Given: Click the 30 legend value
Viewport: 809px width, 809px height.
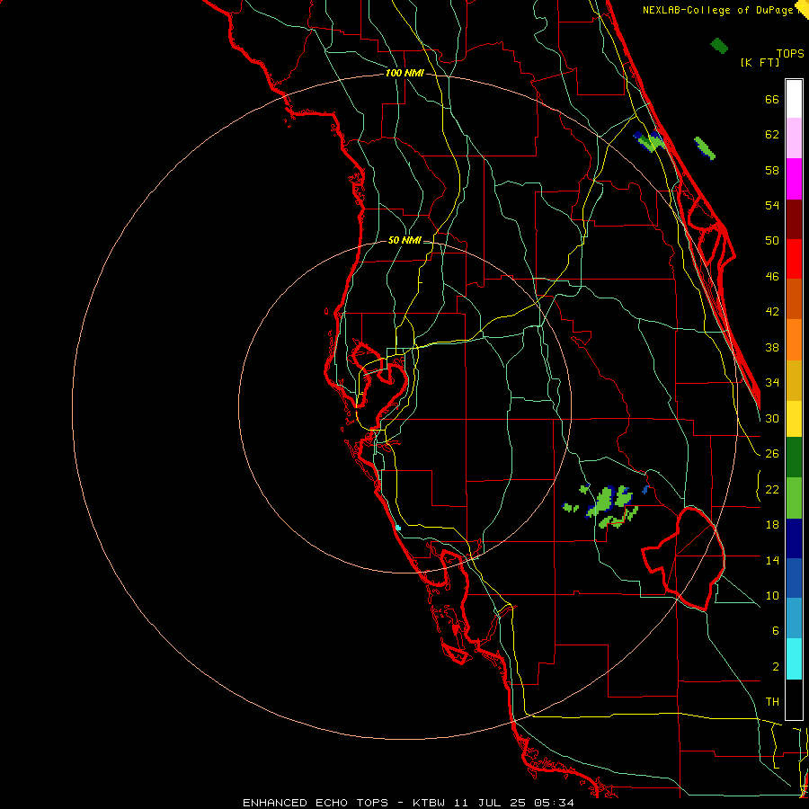Looking at the screenshot, I should (772, 418).
